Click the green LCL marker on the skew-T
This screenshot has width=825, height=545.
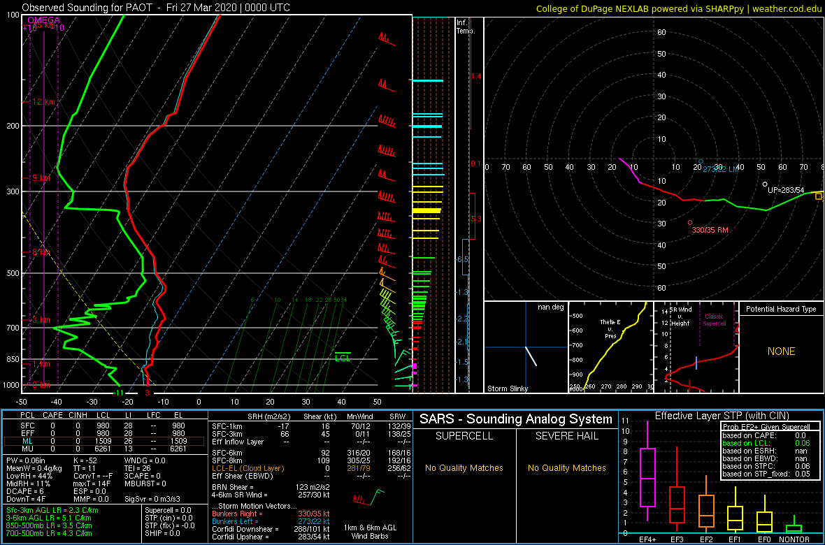click(343, 356)
